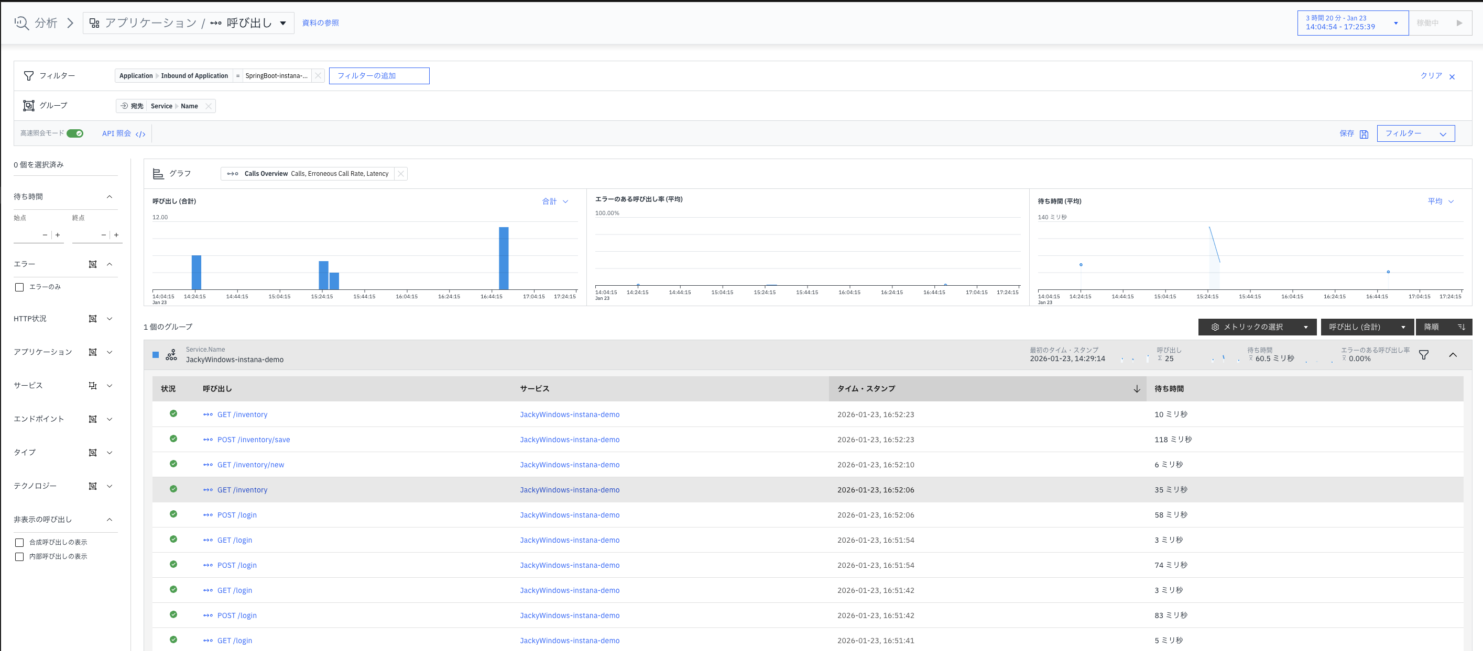
Task: Click the グループ icon next to the group chip
Action: (29, 105)
